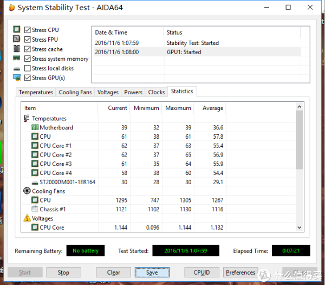This screenshot has width=325, height=285.
Task: Maximize the AIDA64 window
Action: click(288, 8)
